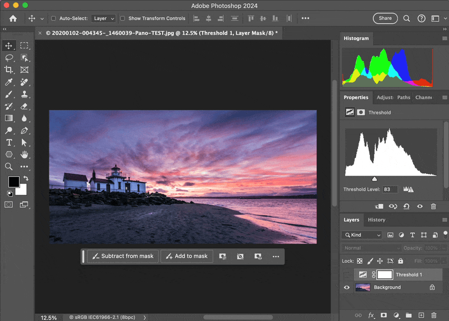
Task: Select the Spot Healing Brush tool
Action: point(24,82)
